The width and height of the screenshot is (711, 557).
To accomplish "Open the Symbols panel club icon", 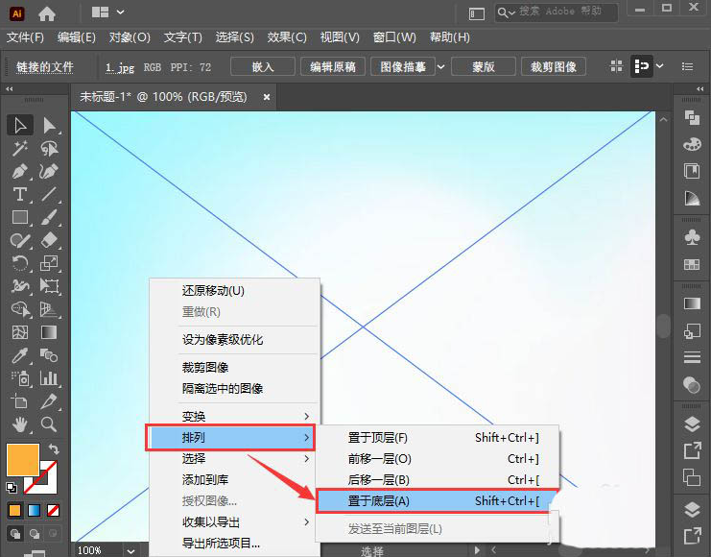I will 692,237.
